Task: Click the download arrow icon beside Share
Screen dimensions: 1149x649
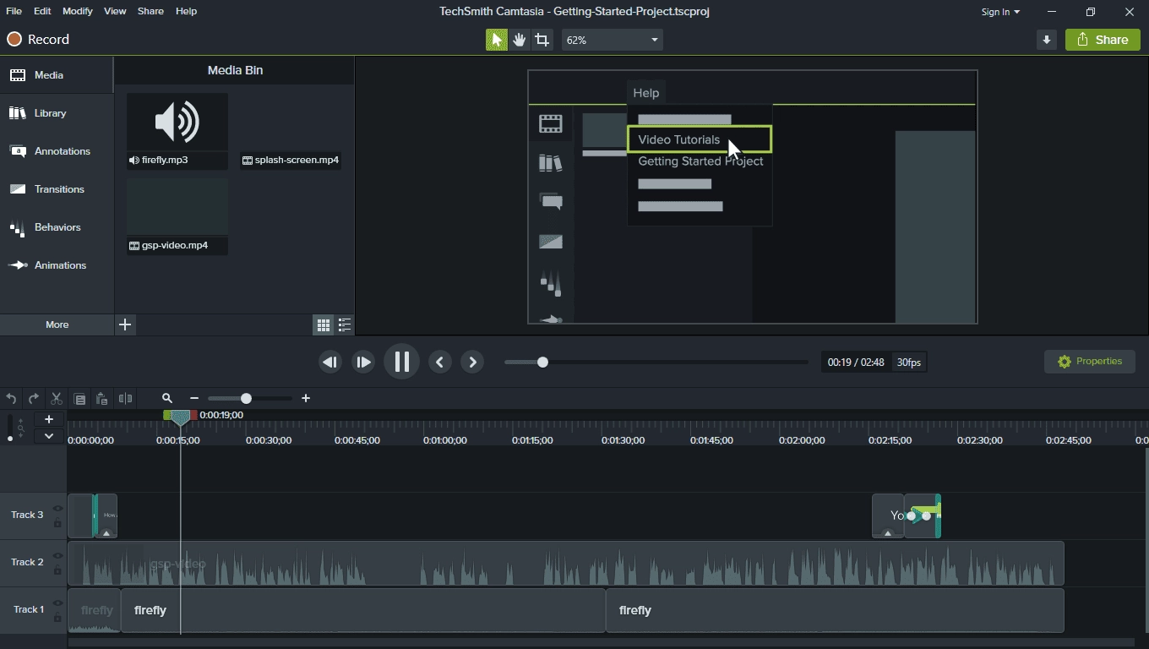Action: (x=1046, y=40)
